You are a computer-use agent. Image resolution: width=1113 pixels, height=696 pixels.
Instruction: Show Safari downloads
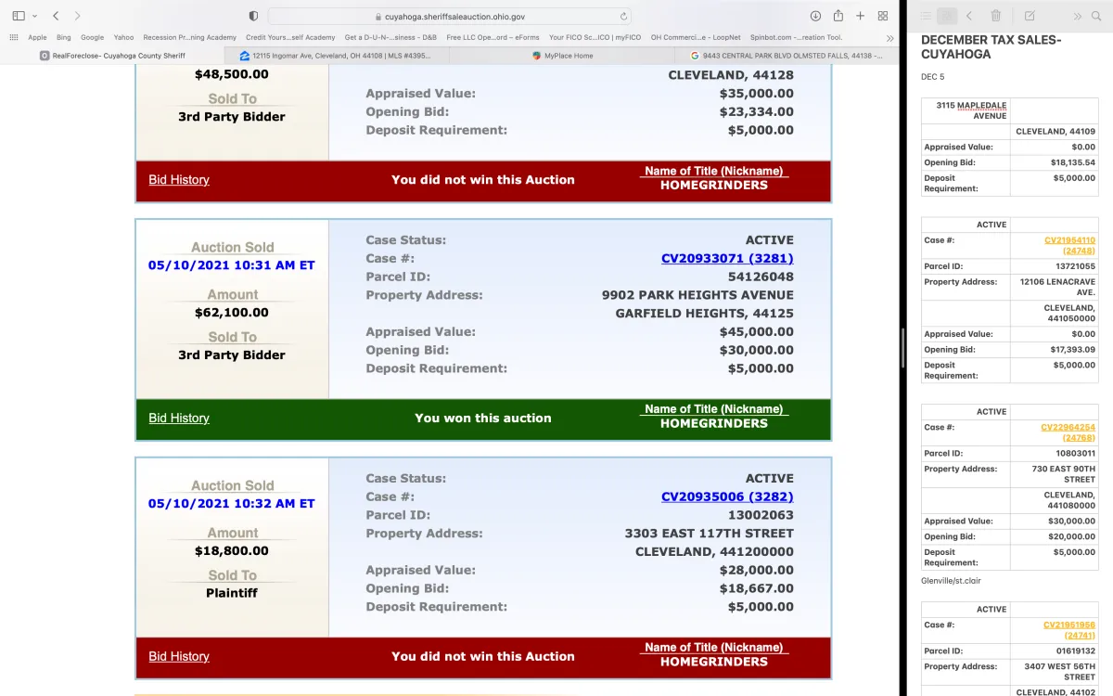(x=815, y=16)
